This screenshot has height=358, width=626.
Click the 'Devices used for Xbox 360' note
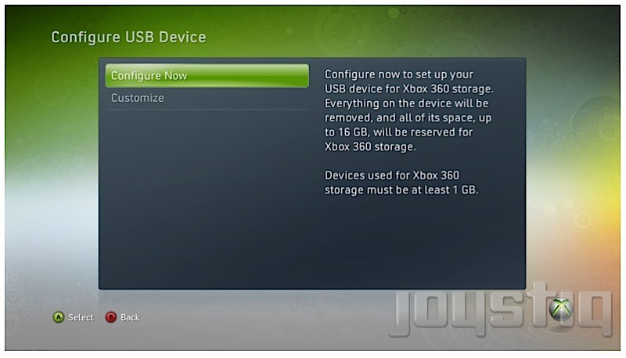tap(401, 183)
